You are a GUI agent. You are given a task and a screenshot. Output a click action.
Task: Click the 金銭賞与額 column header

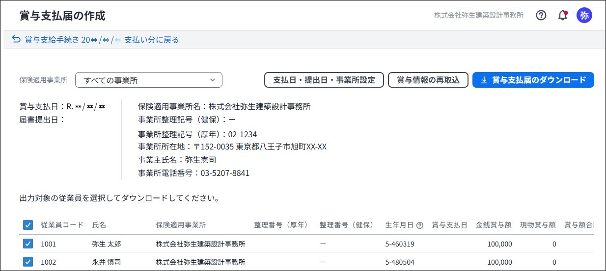tap(494, 225)
